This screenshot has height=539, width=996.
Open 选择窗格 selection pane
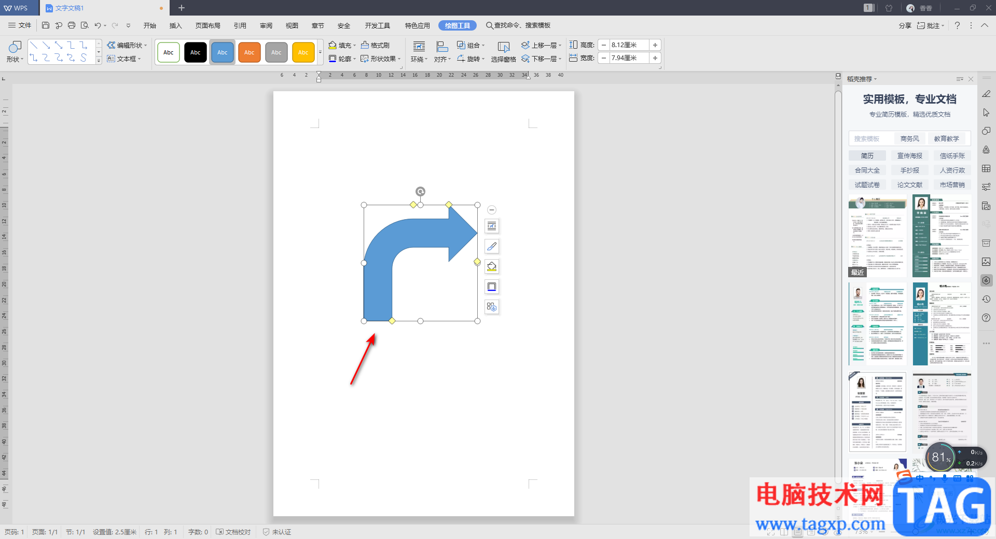[503, 52]
